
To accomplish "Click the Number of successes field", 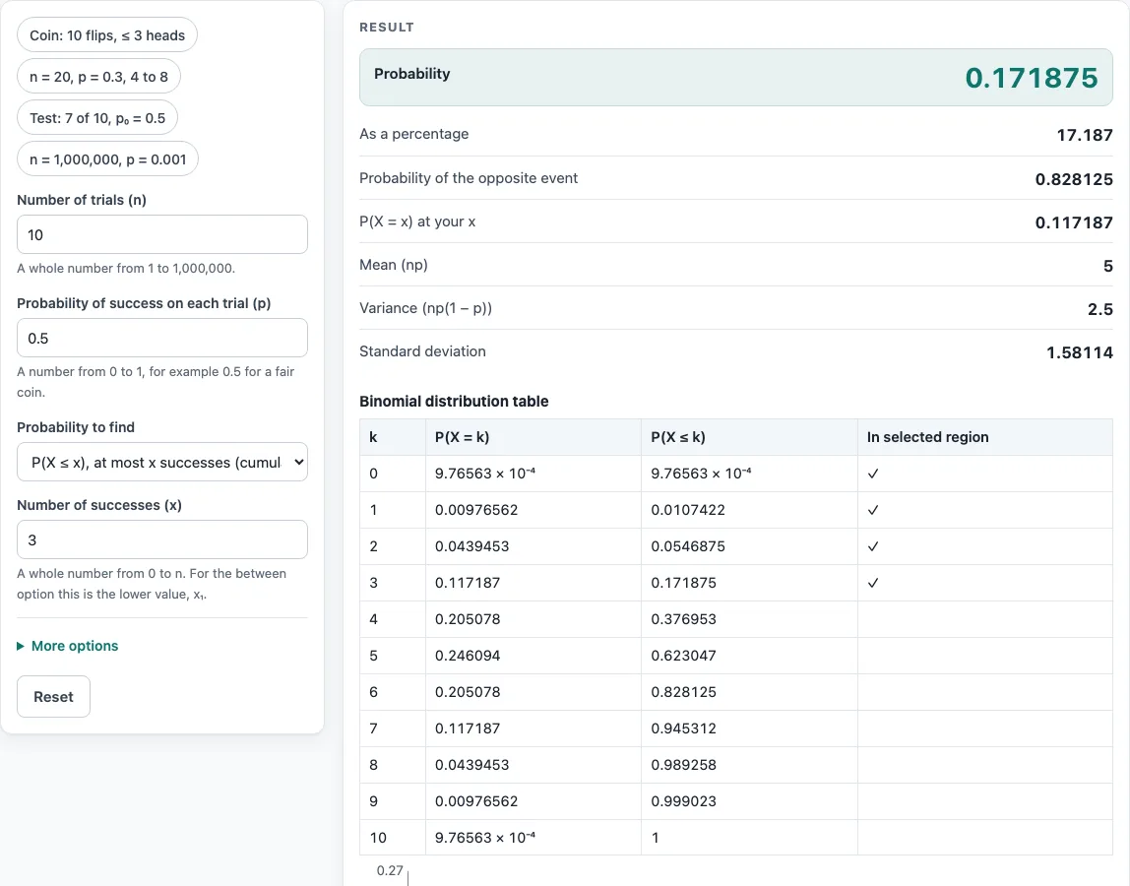I will 162,539.
